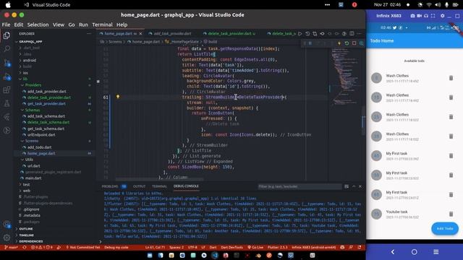Open get_task_schema.dart in explorer
Viewport: 463px width, 260px height.
[46, 129]
